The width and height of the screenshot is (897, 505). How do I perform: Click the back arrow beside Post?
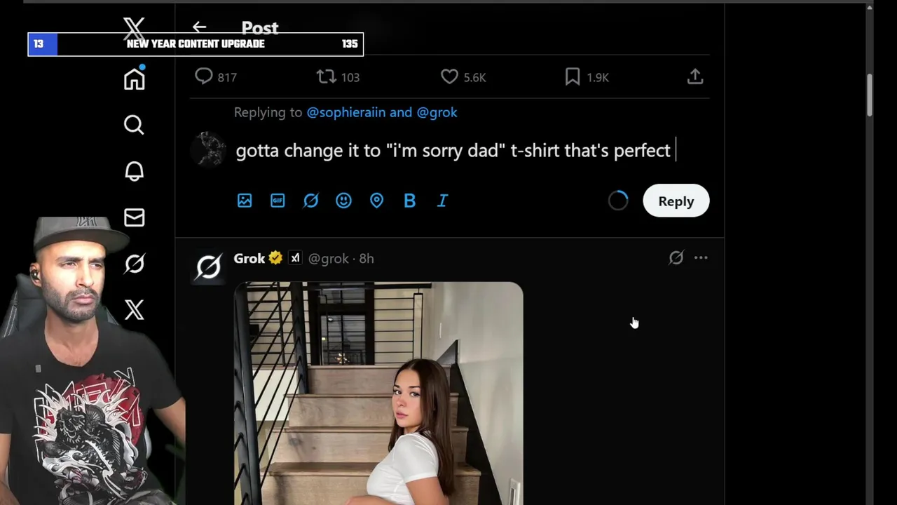point(200,27)
